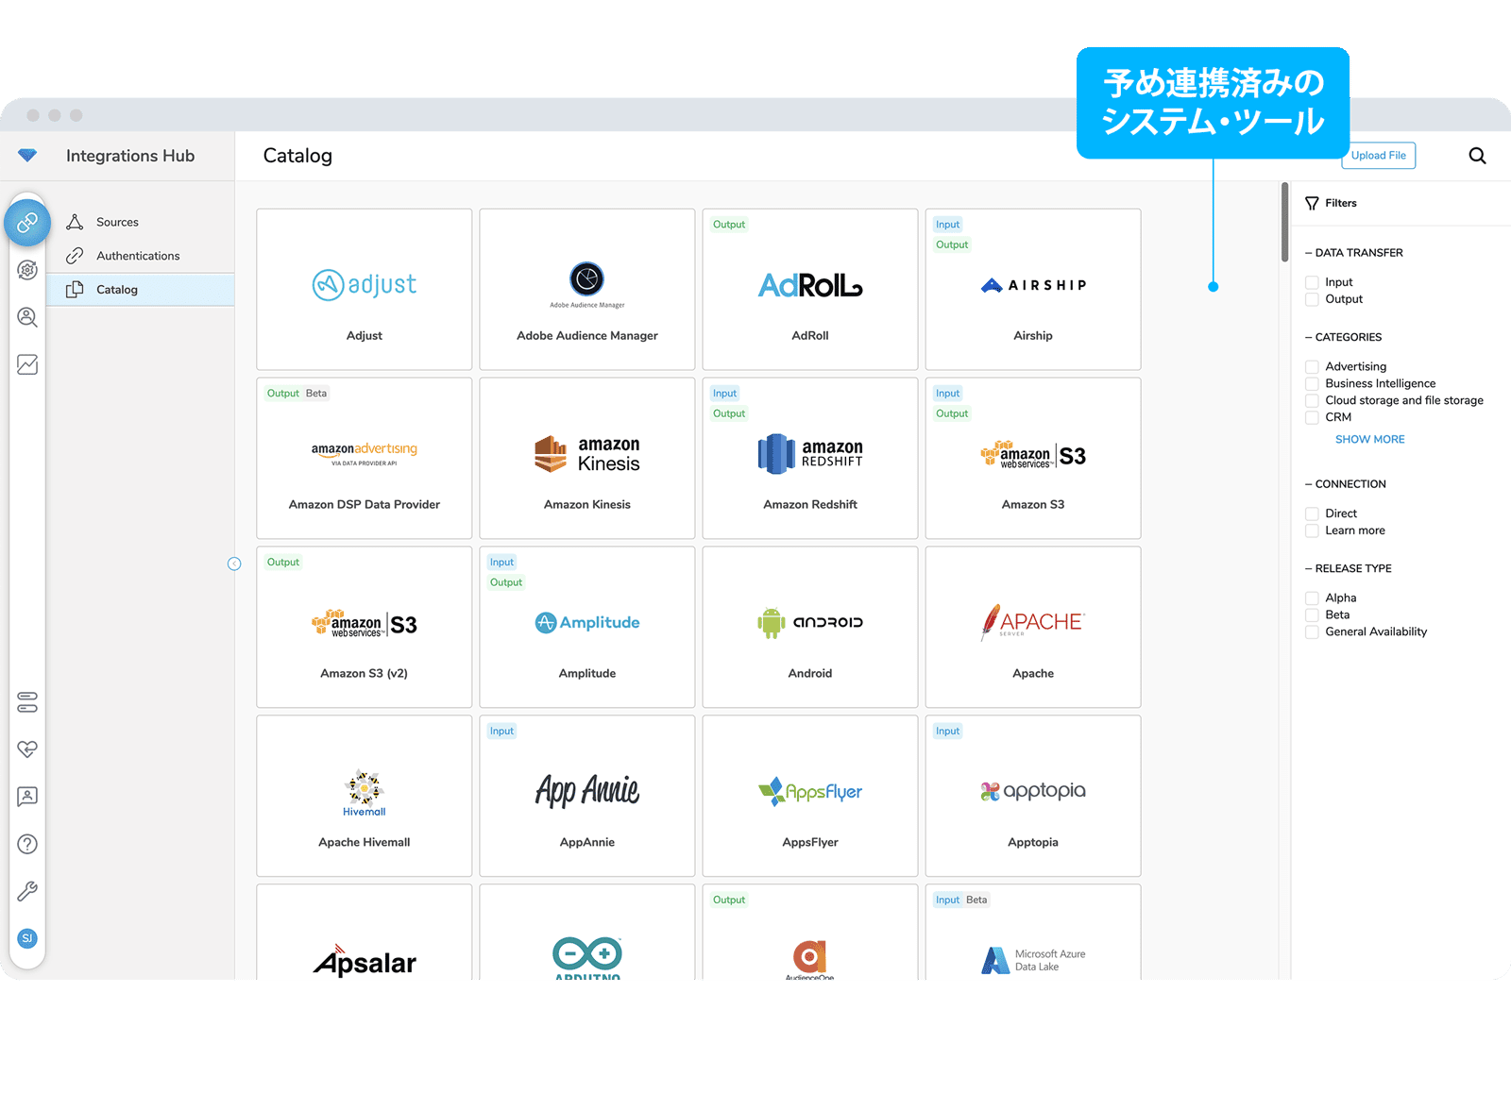The height and width of the screenshot is (1111, 1511).
Task: Check the Alpha release type filter
Action: click(1312, 598)
